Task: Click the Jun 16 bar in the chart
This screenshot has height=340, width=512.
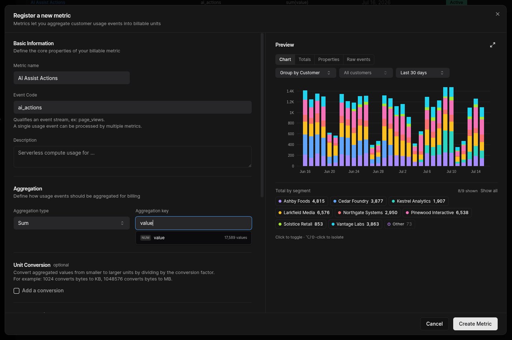Action: coord(305,128)
